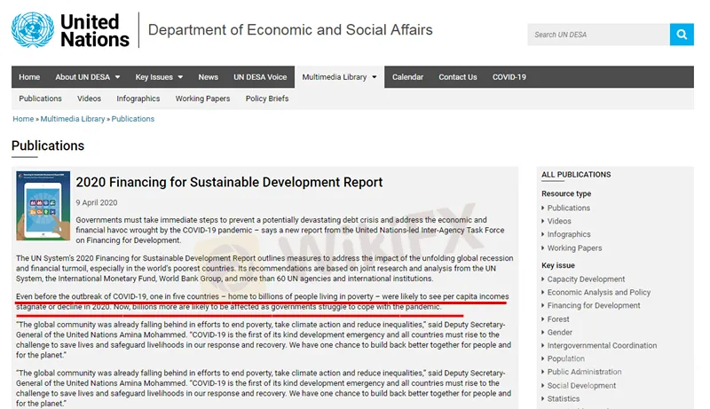Select the Policy Briefs submenu tab
The width and height of the screenshot is (710, 409).
pos(267,98)
